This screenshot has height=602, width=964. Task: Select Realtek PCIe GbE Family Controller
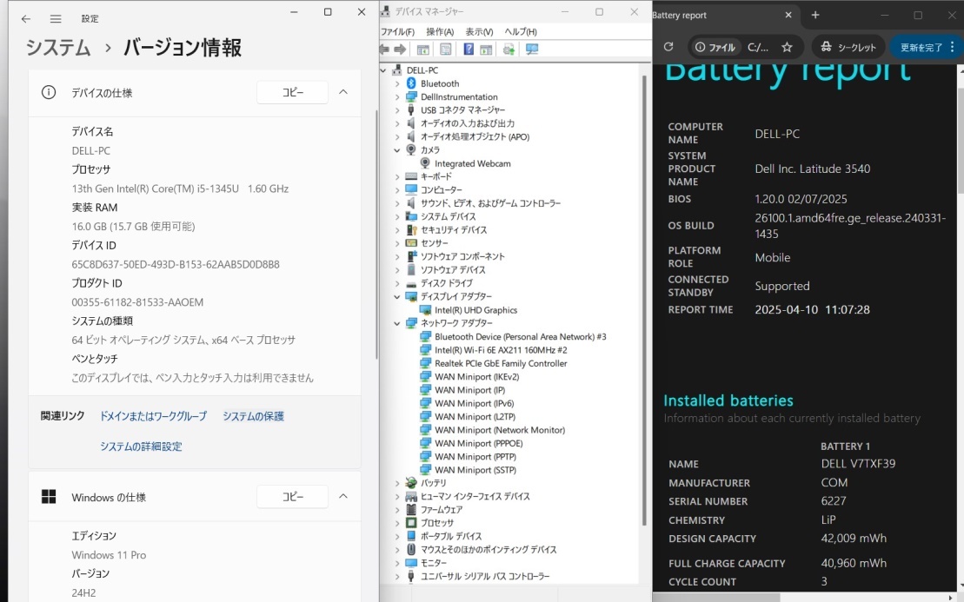(501, 364)
